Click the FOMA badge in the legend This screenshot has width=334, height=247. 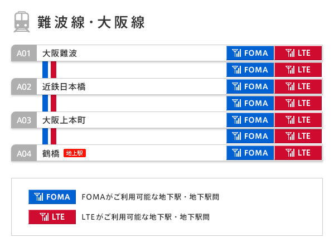click(x=52, y=197)
